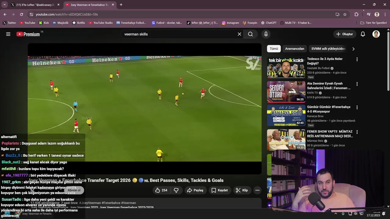Screen dimensions: 390x219
Task: Open the tab search dropdown arrow
Action: 4,5
